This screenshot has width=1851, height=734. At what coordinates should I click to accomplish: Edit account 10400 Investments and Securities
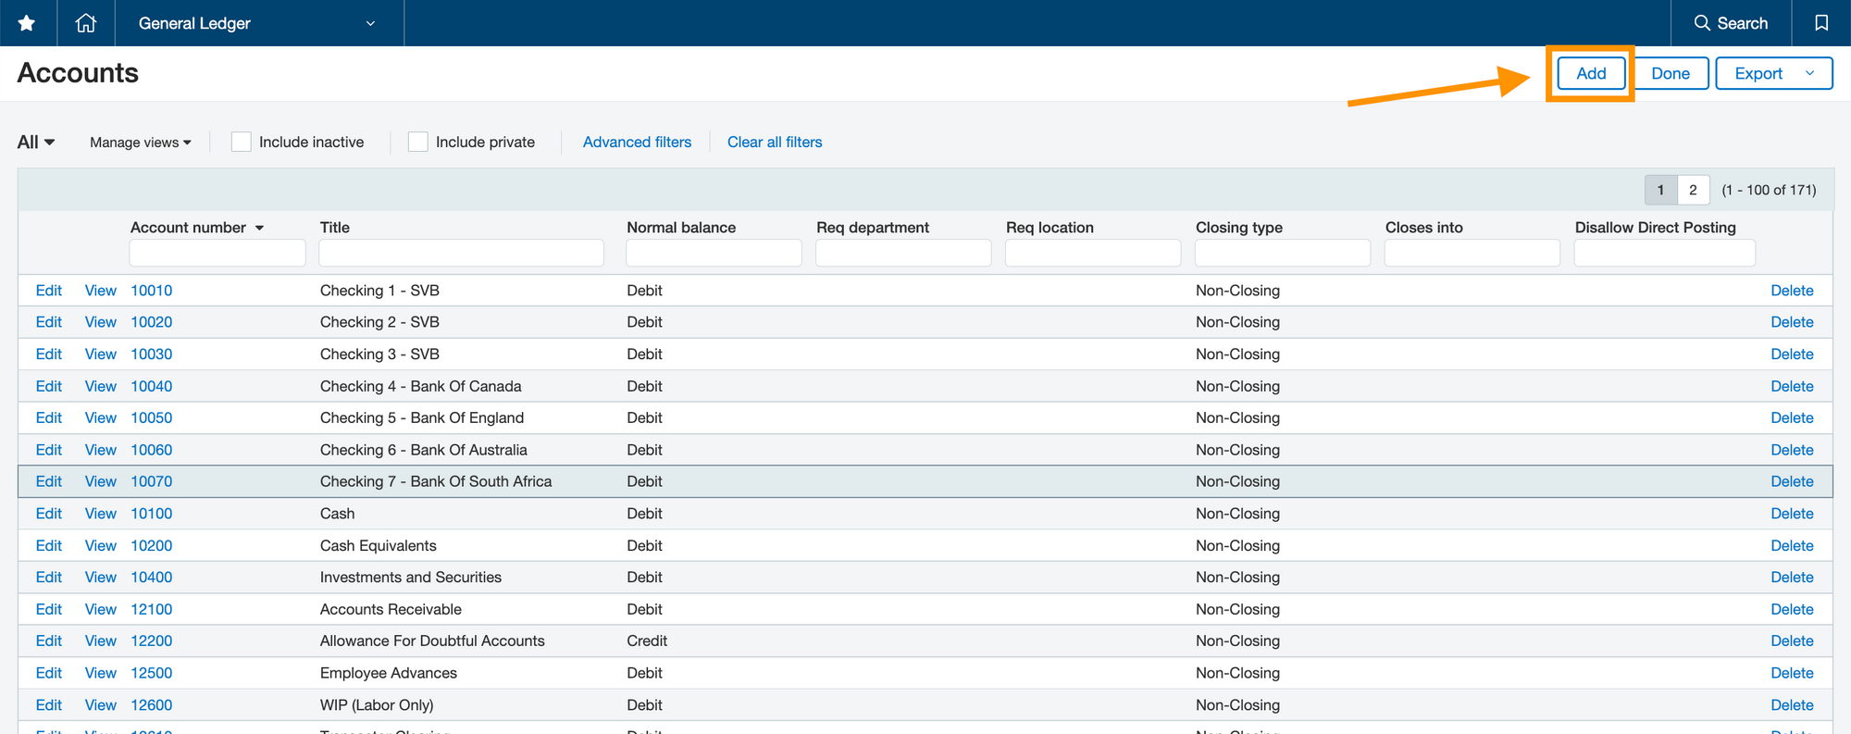[48, 578]
